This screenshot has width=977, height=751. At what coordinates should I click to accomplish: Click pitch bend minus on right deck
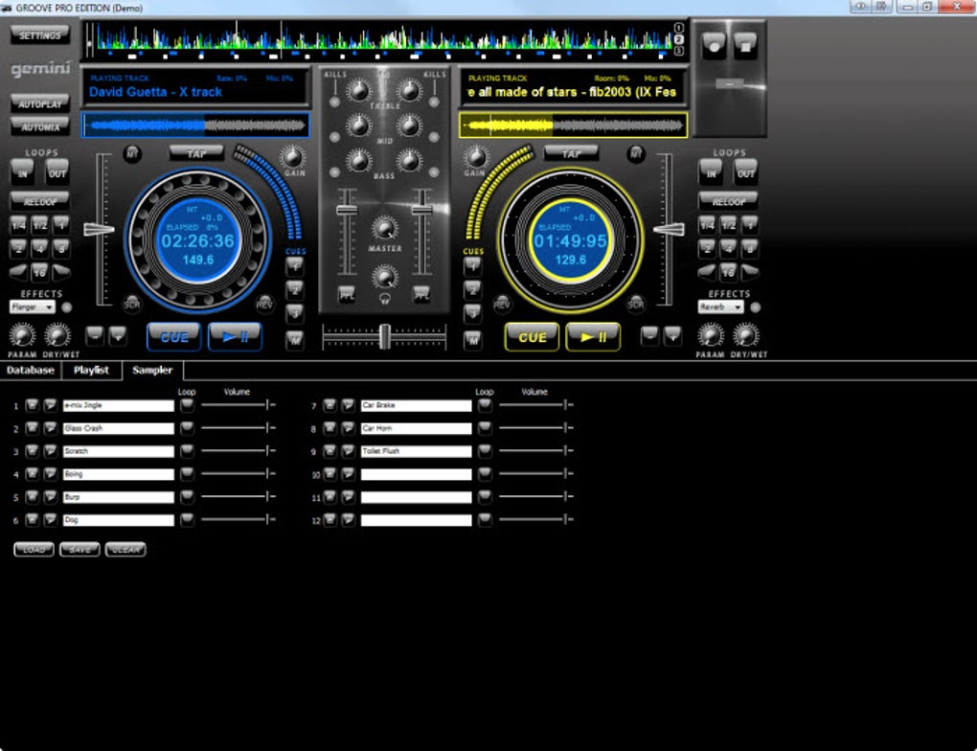click(649, 336)
